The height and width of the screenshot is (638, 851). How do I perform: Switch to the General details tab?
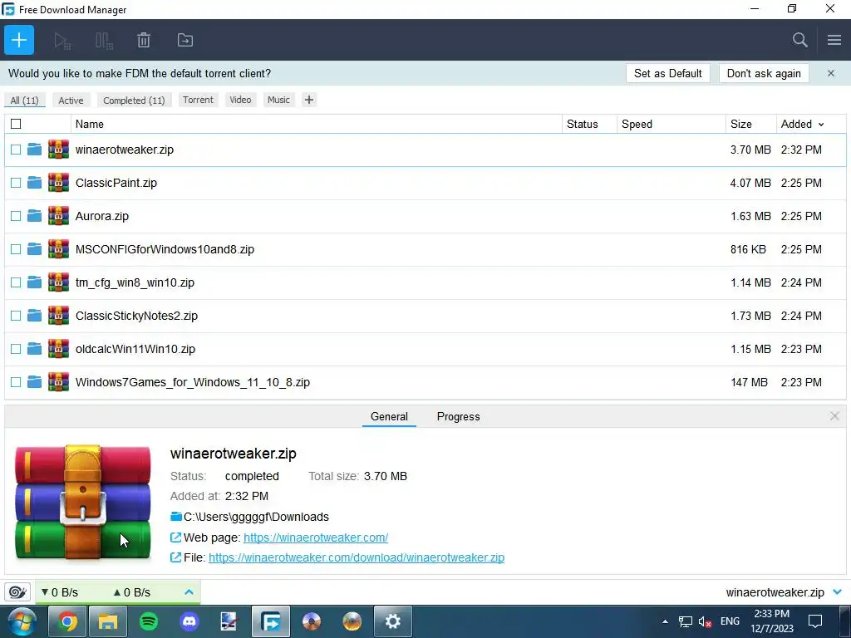point(389,417)
